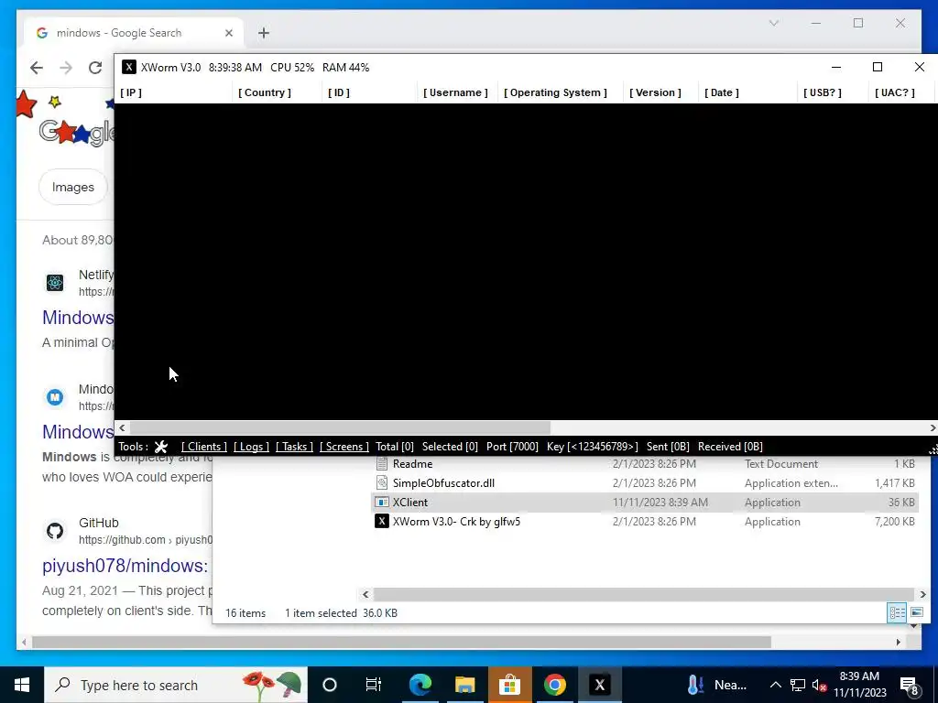Click the XWorm horizontal scrollbar thumb
Screen dimensions: 938x703
340,428
